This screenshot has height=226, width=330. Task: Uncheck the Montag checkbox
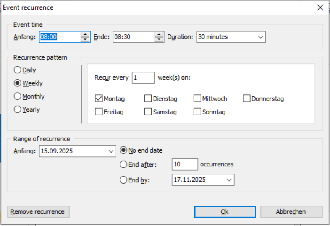tap(99, 99)
